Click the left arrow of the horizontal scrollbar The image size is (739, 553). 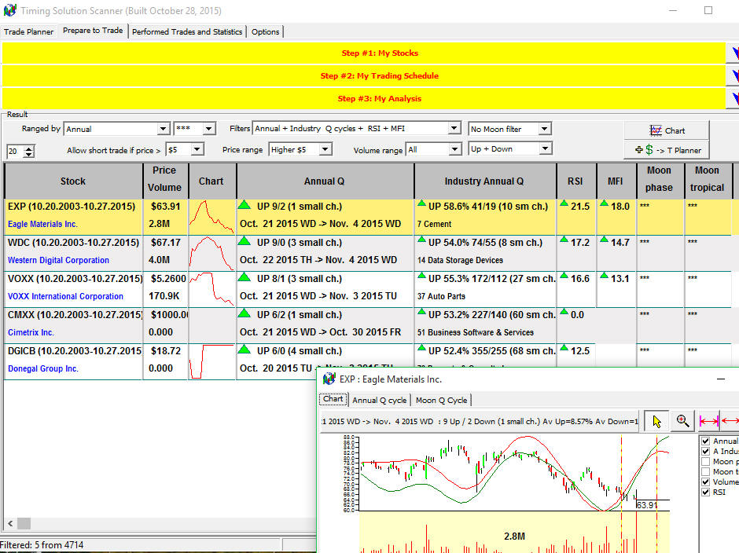(10, 523)
